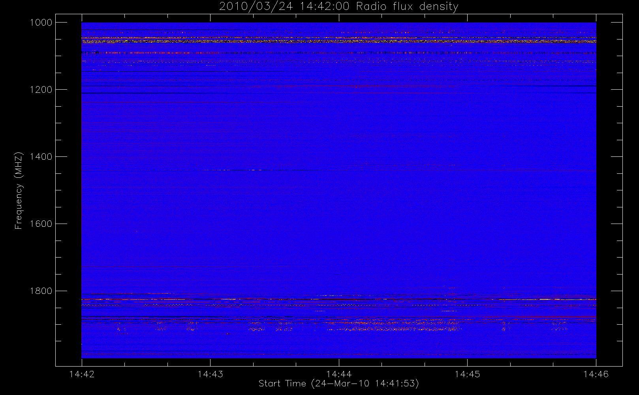639x395 pixels.
Task: Select the 1000 frequency tick label
Action: tap(41, 23)
